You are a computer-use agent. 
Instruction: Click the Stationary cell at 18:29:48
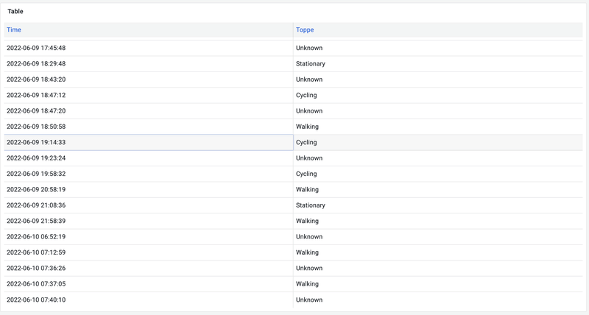(311, 64)
